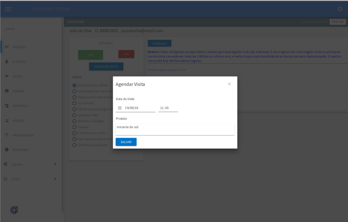Expand the Listas submenu arrow

coord(55,179)
